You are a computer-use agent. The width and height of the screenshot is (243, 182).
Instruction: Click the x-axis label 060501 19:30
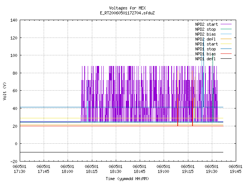211,169
